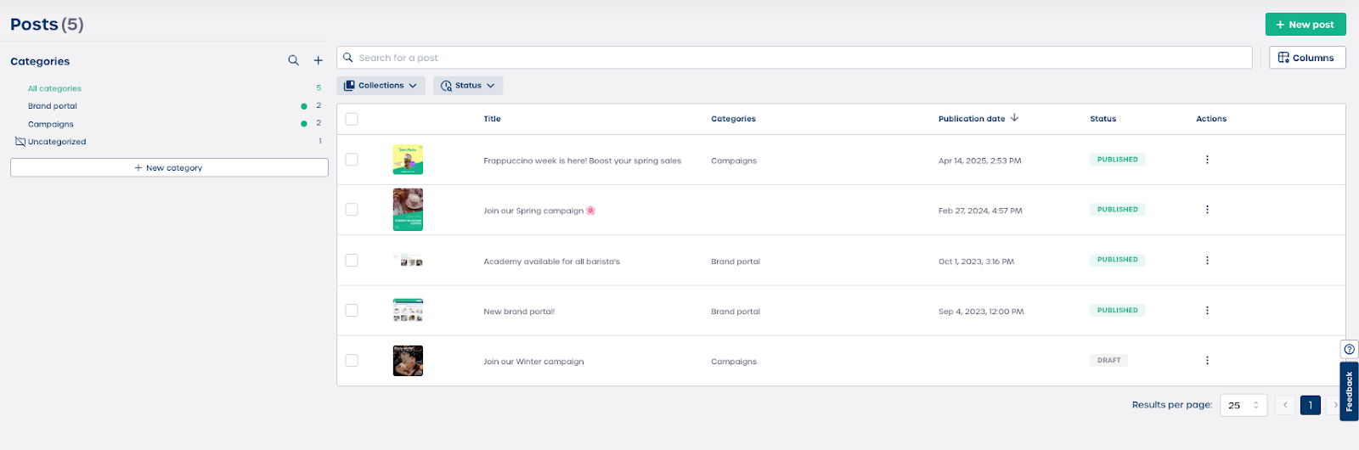Viewport: 1359px width, 450px height.
Task: Check the box for Join our Spring campaign
Action: [352, 210]
